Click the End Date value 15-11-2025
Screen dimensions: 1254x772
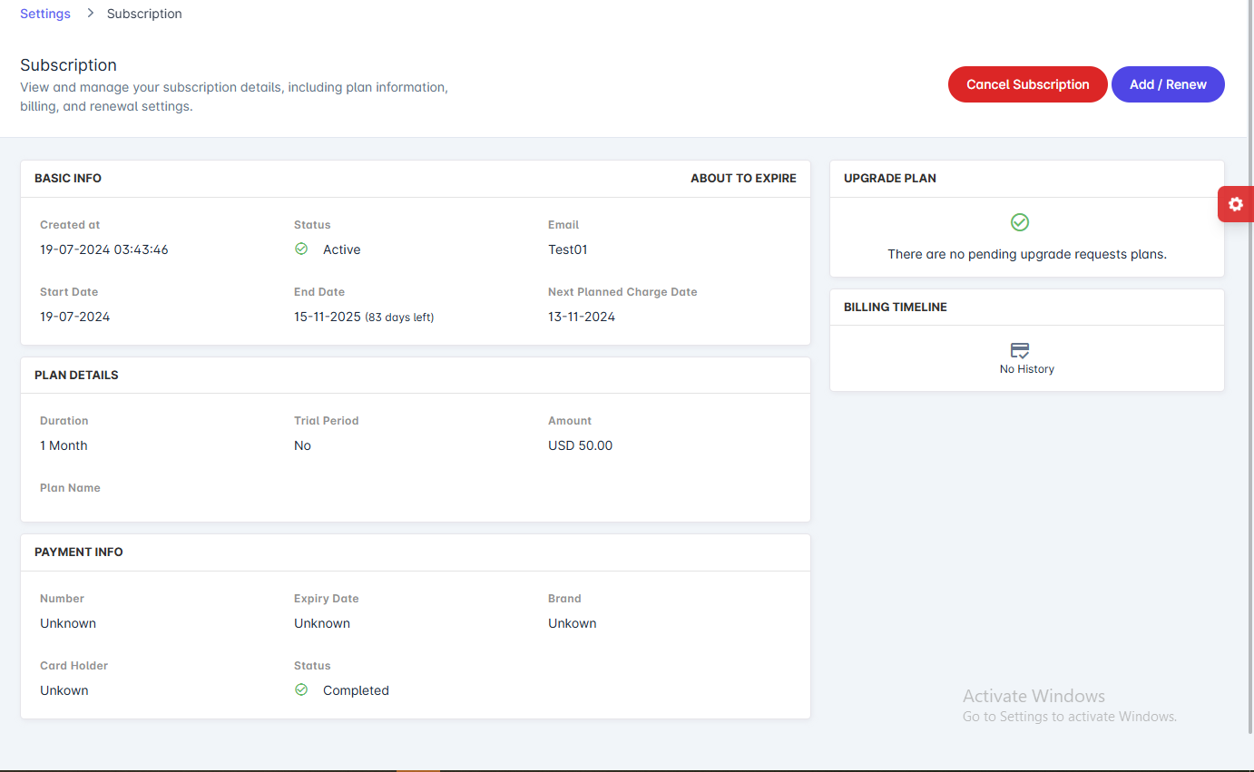coord(328,317)
